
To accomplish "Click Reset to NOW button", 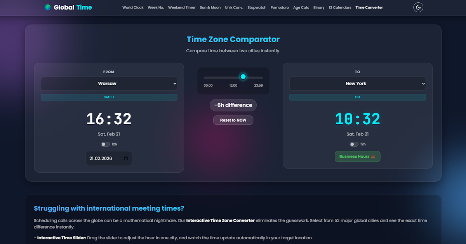I will click(x=233, y=120).
